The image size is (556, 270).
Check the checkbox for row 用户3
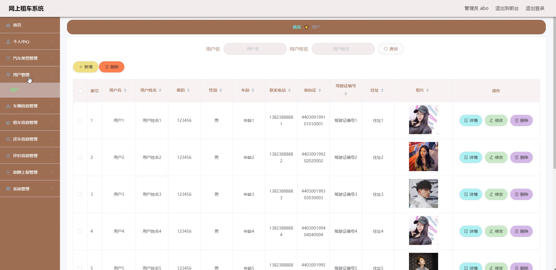point(80,194)
